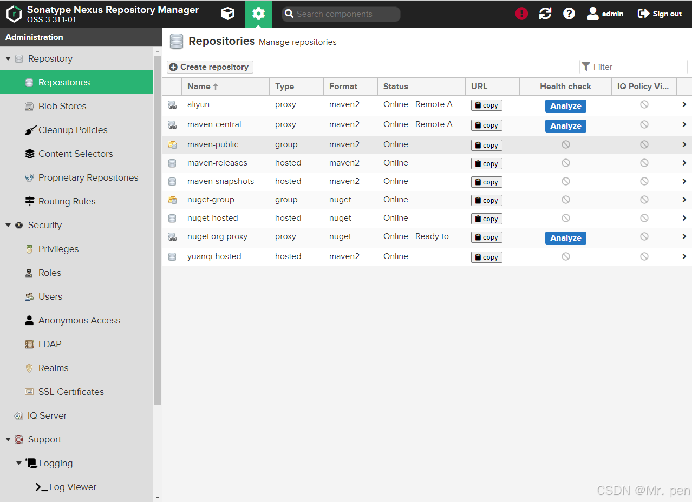This screenshot has height=502, width=692.
Task: Click the yuanqi-hosted database icon
Action: point(172,256)
